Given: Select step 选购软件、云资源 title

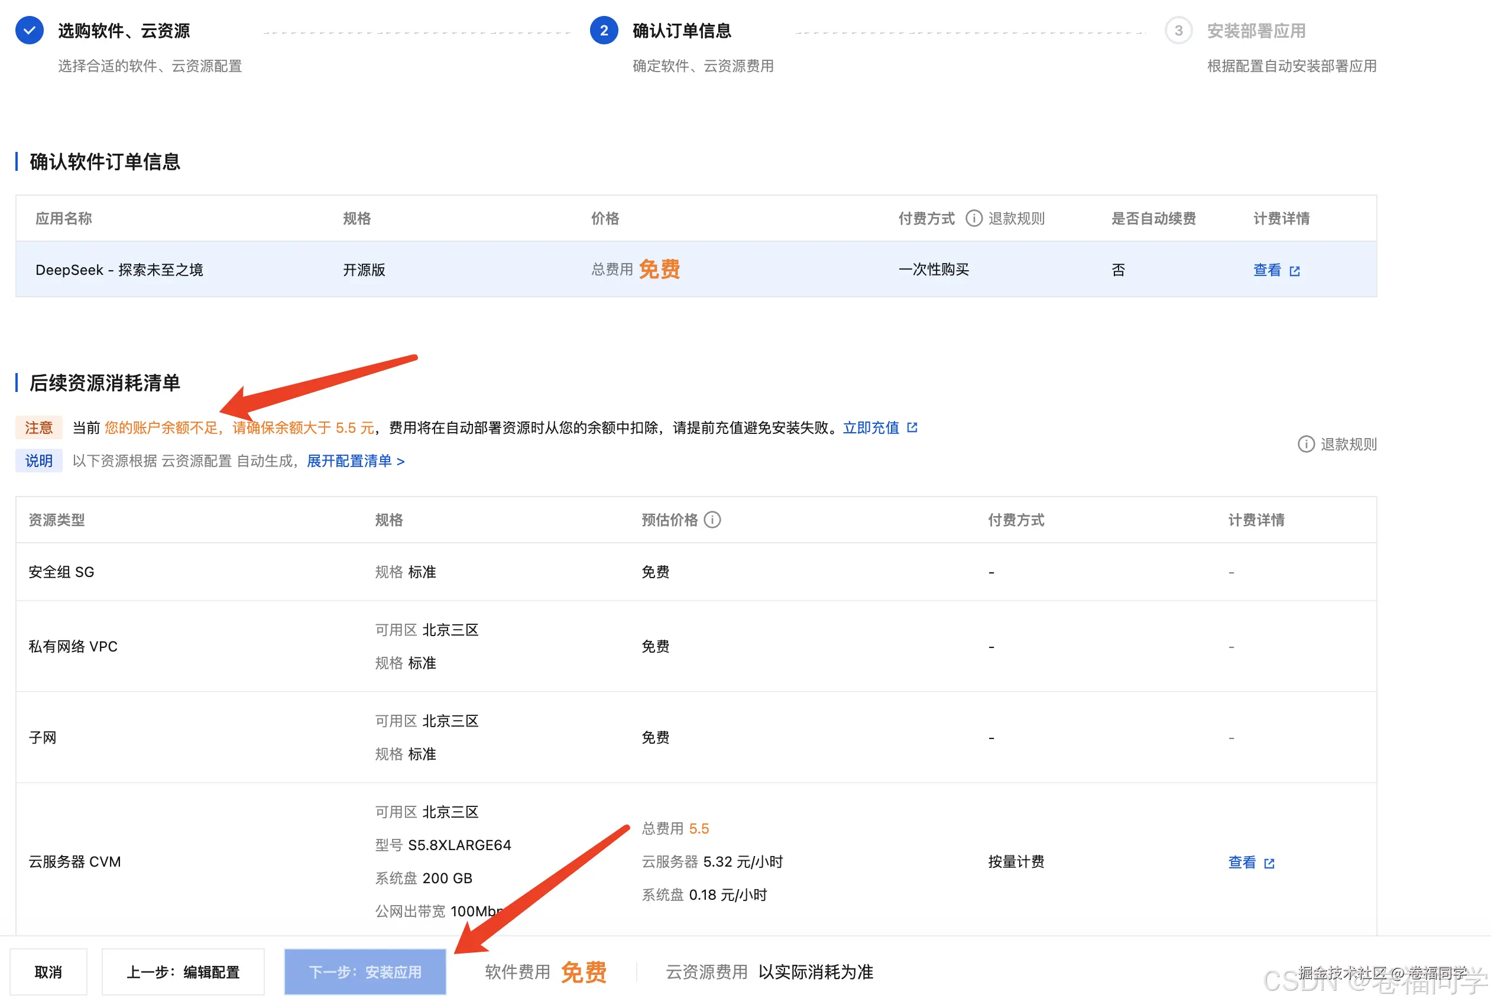Looking at the screenshot, I should pos(124,31).
